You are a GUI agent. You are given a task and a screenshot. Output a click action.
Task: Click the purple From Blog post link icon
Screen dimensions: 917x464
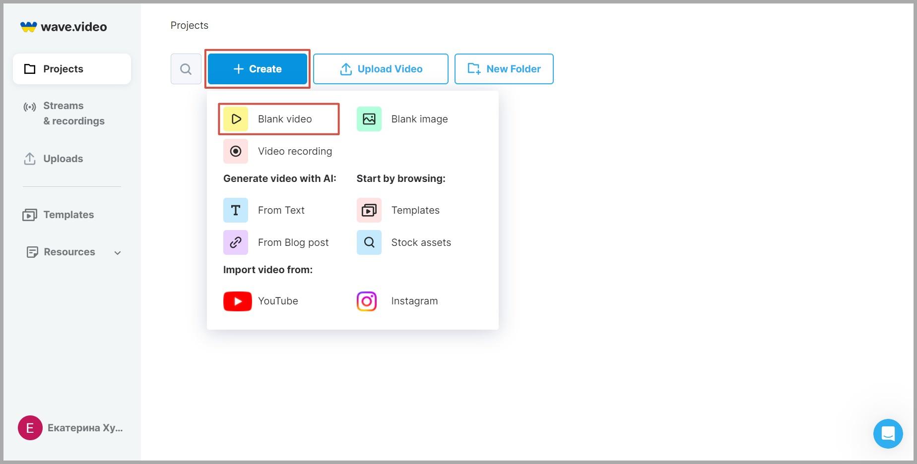click(x=236, y=242)
